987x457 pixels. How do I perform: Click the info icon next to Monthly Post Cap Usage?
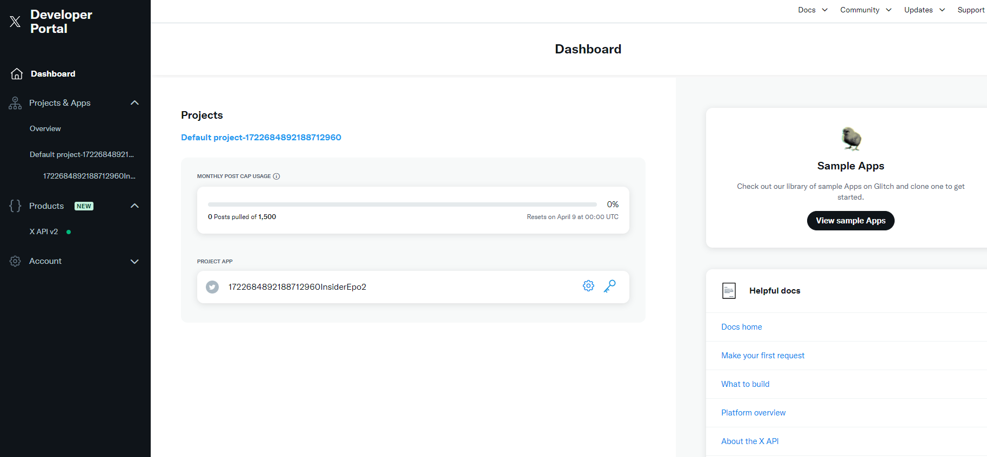click(x=277, y=176)
